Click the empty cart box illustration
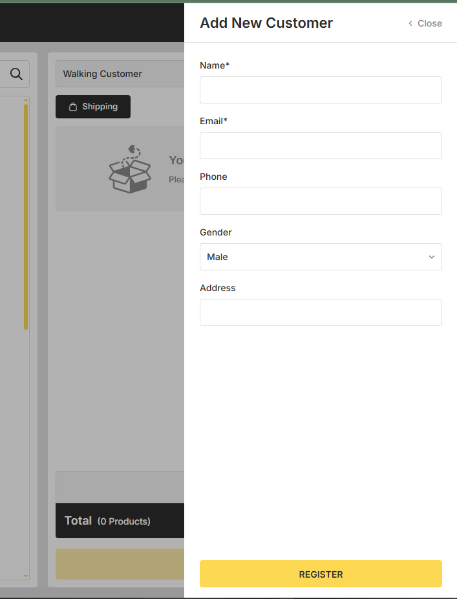Screen dimensions: 457x599 pos(130,169)
